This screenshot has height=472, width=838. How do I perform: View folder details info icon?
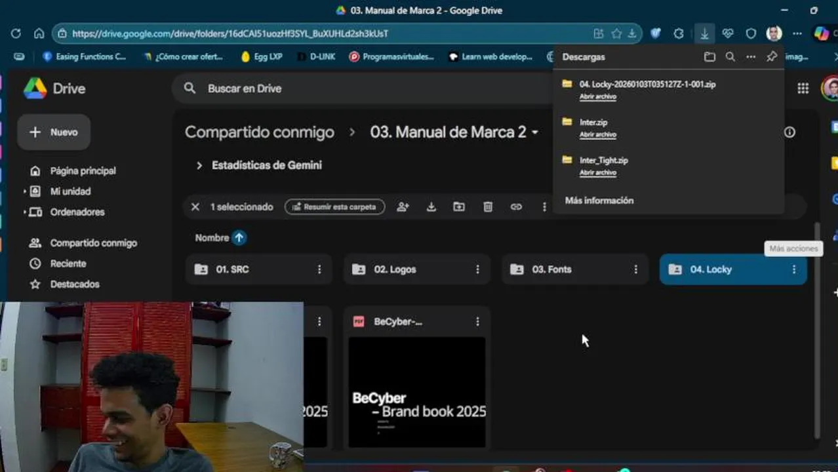tap(789, 132)
